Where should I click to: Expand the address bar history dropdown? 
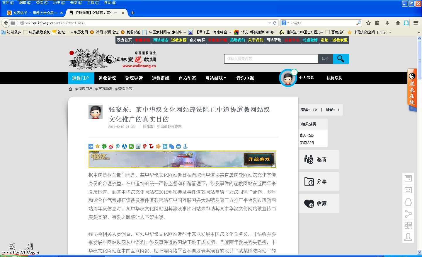(x=270, y=23)
